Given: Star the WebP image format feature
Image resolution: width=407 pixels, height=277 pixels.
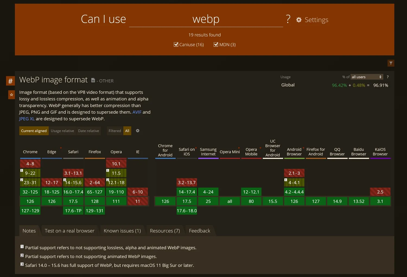Looking at the screenshot, I should [x=11, y=95].
